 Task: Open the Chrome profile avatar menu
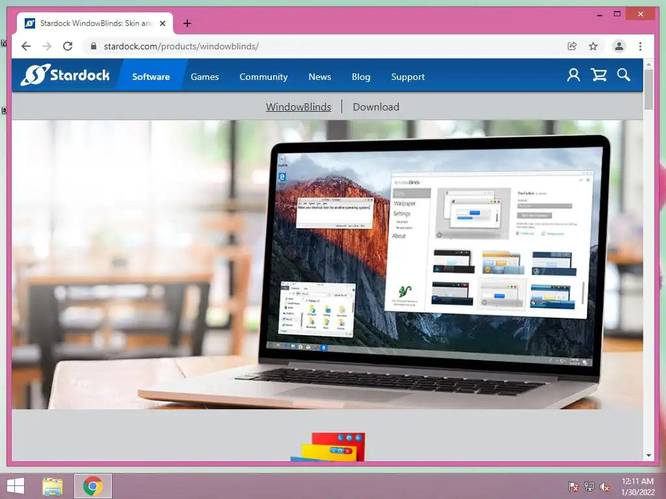pyautogui.click(x=619, y=46)
